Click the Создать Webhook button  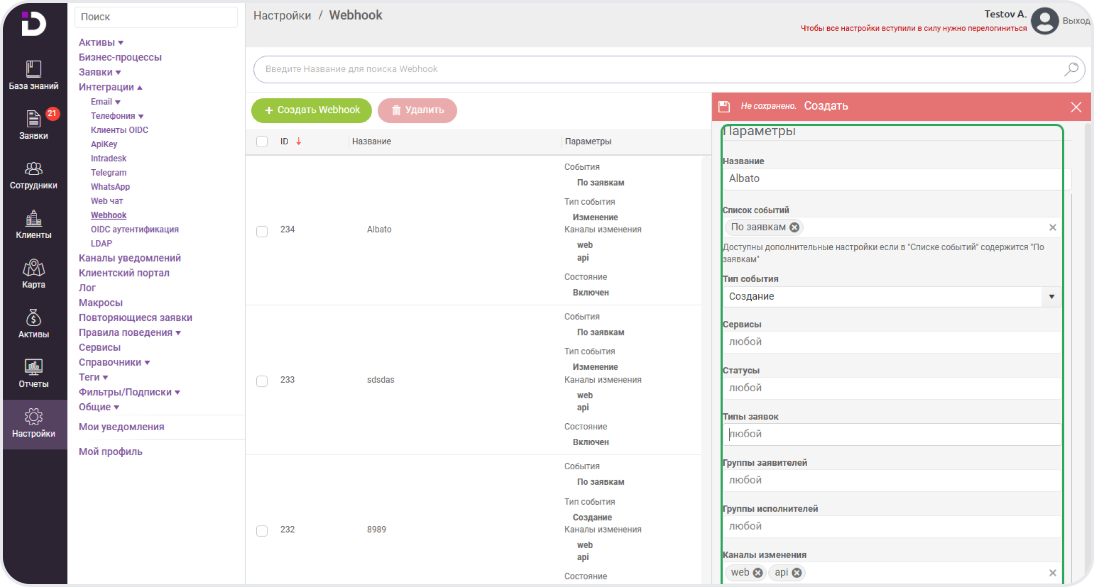tap(312, 110)
